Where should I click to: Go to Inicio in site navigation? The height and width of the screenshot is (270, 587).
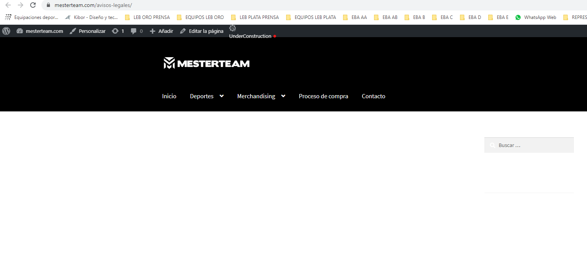(x=169, y=96)
